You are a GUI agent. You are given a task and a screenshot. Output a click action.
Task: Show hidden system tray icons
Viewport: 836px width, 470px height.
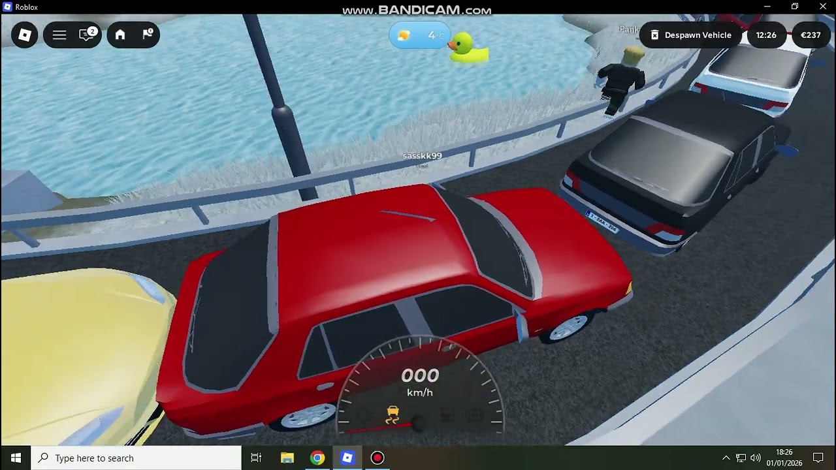726,458
